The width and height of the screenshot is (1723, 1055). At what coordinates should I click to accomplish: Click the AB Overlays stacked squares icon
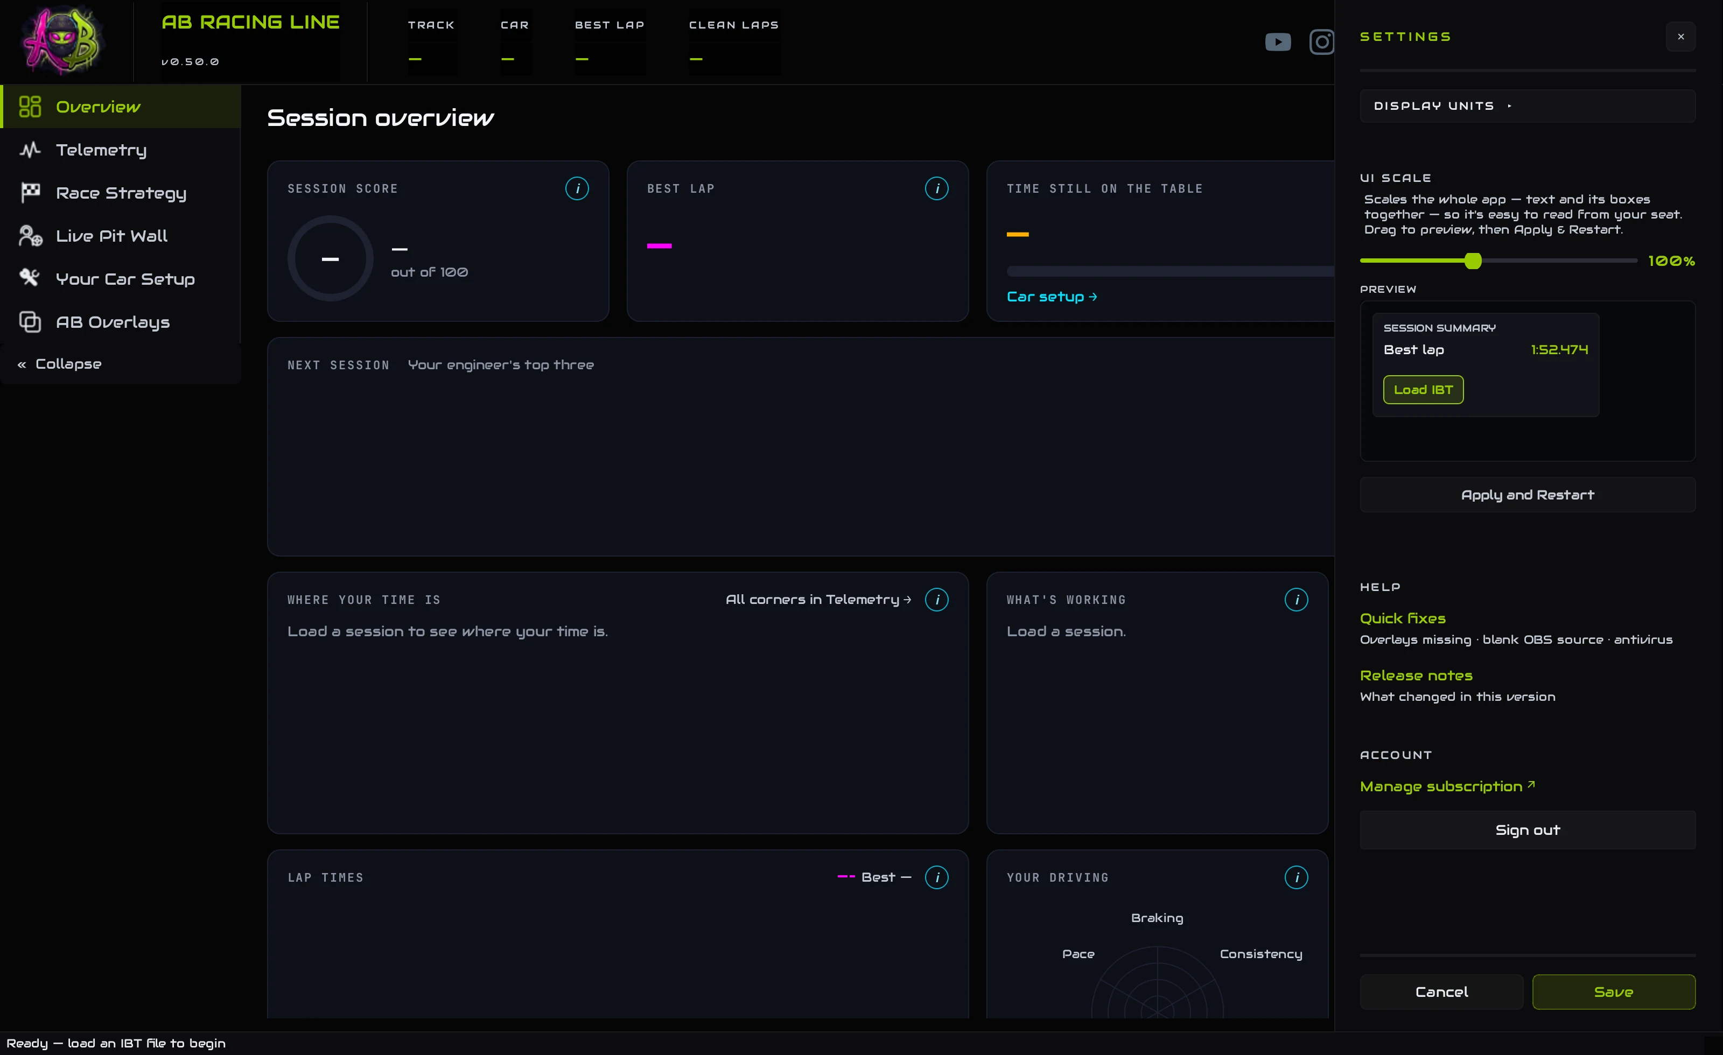(x=30, y=321)
